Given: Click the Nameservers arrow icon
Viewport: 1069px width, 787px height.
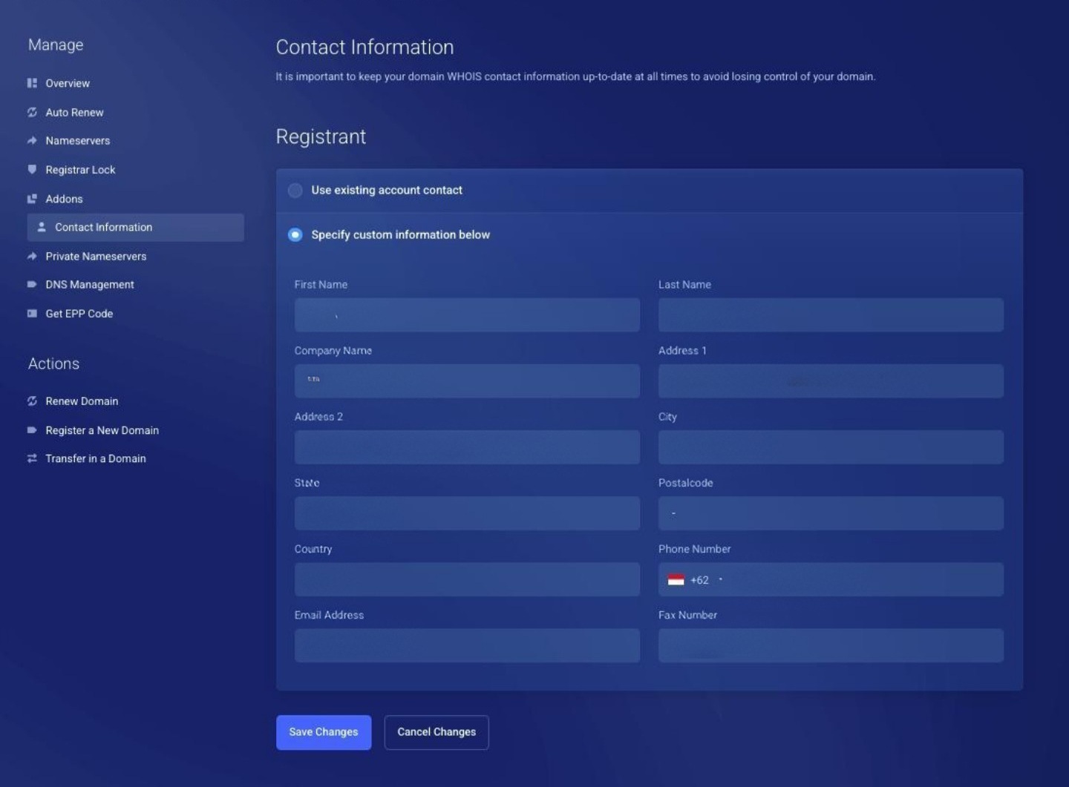Looking at the screenshot, I should pos(32,140).
